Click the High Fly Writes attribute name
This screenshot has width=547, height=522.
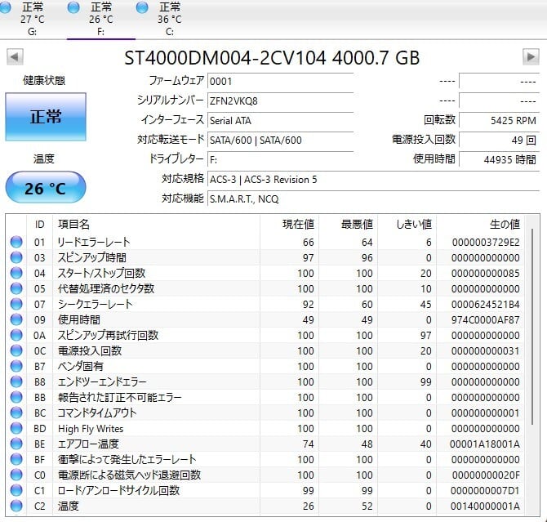point(91,428)
